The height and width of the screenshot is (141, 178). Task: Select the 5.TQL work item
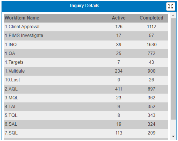pyautogui.click(x=11, y=115)
